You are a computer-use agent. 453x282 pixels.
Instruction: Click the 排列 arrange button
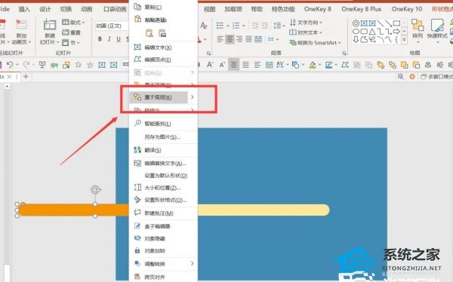point(418,31)
